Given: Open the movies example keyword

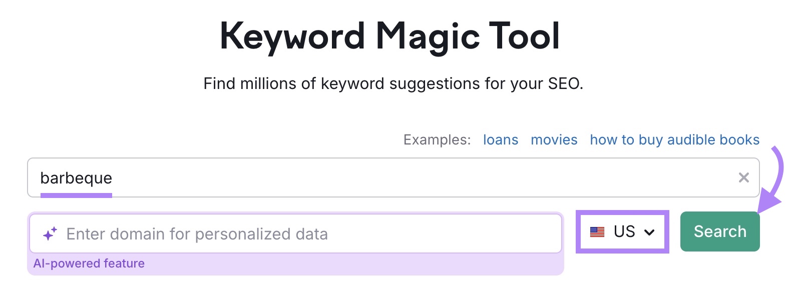Looking at the screenshot, I should pyautogui.click(x=554, y=140).
